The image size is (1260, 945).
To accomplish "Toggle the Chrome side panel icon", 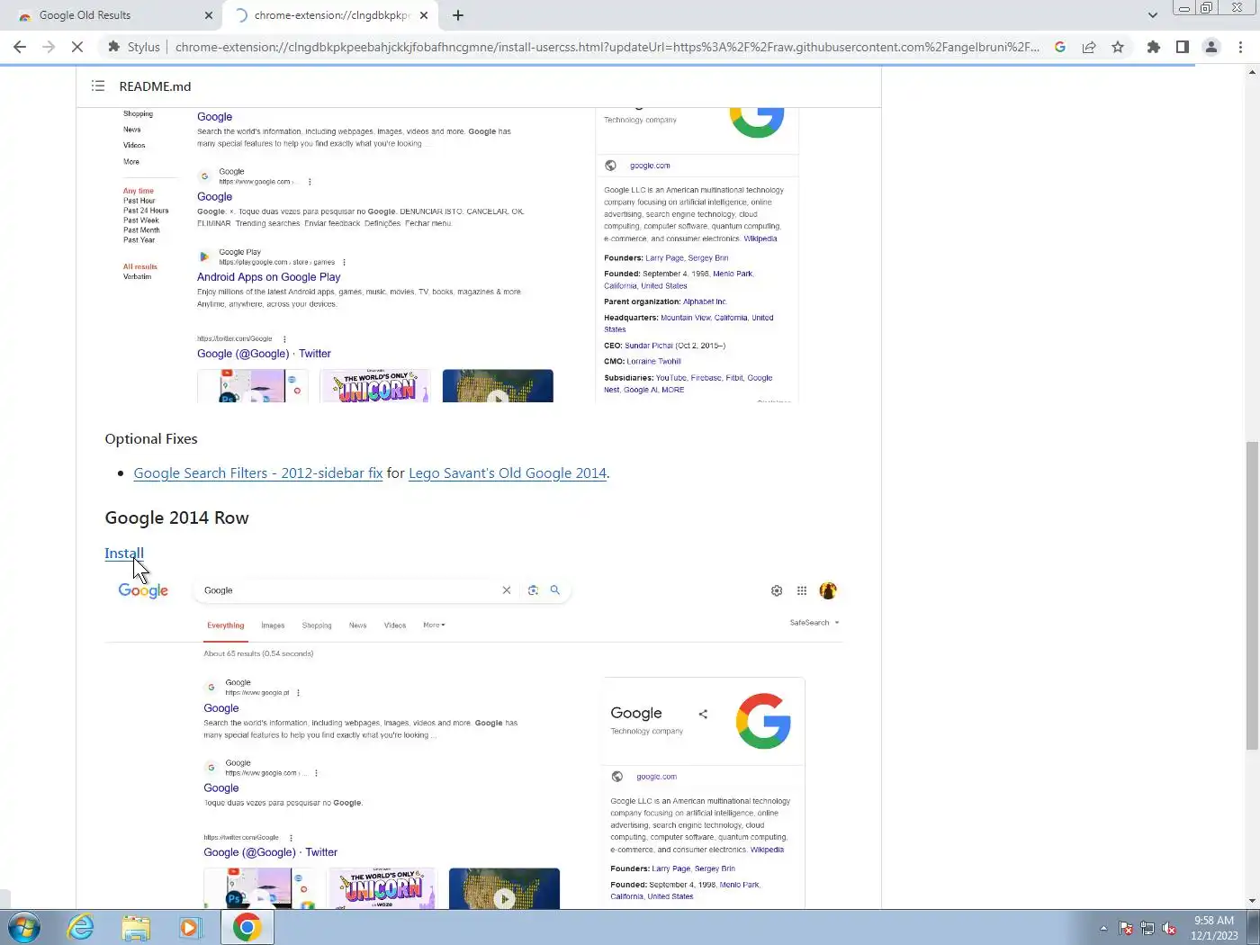I will tap(1183, 47).
